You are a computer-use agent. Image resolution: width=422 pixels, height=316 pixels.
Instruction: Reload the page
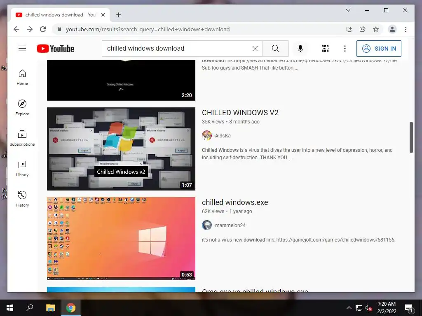click(43, 29)
